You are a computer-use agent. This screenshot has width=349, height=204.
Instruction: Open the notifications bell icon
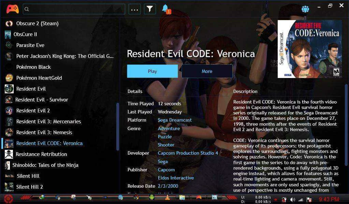[x=166, y=9]
